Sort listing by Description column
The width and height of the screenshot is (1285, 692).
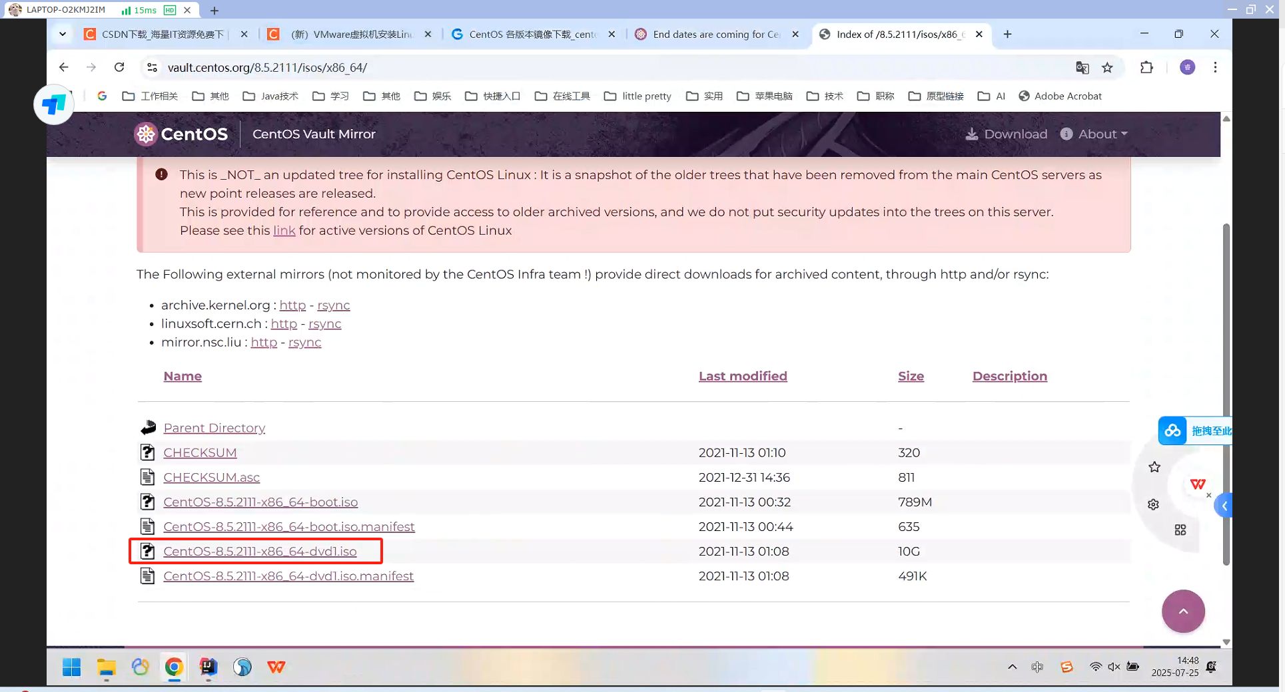coord(1009,376)
